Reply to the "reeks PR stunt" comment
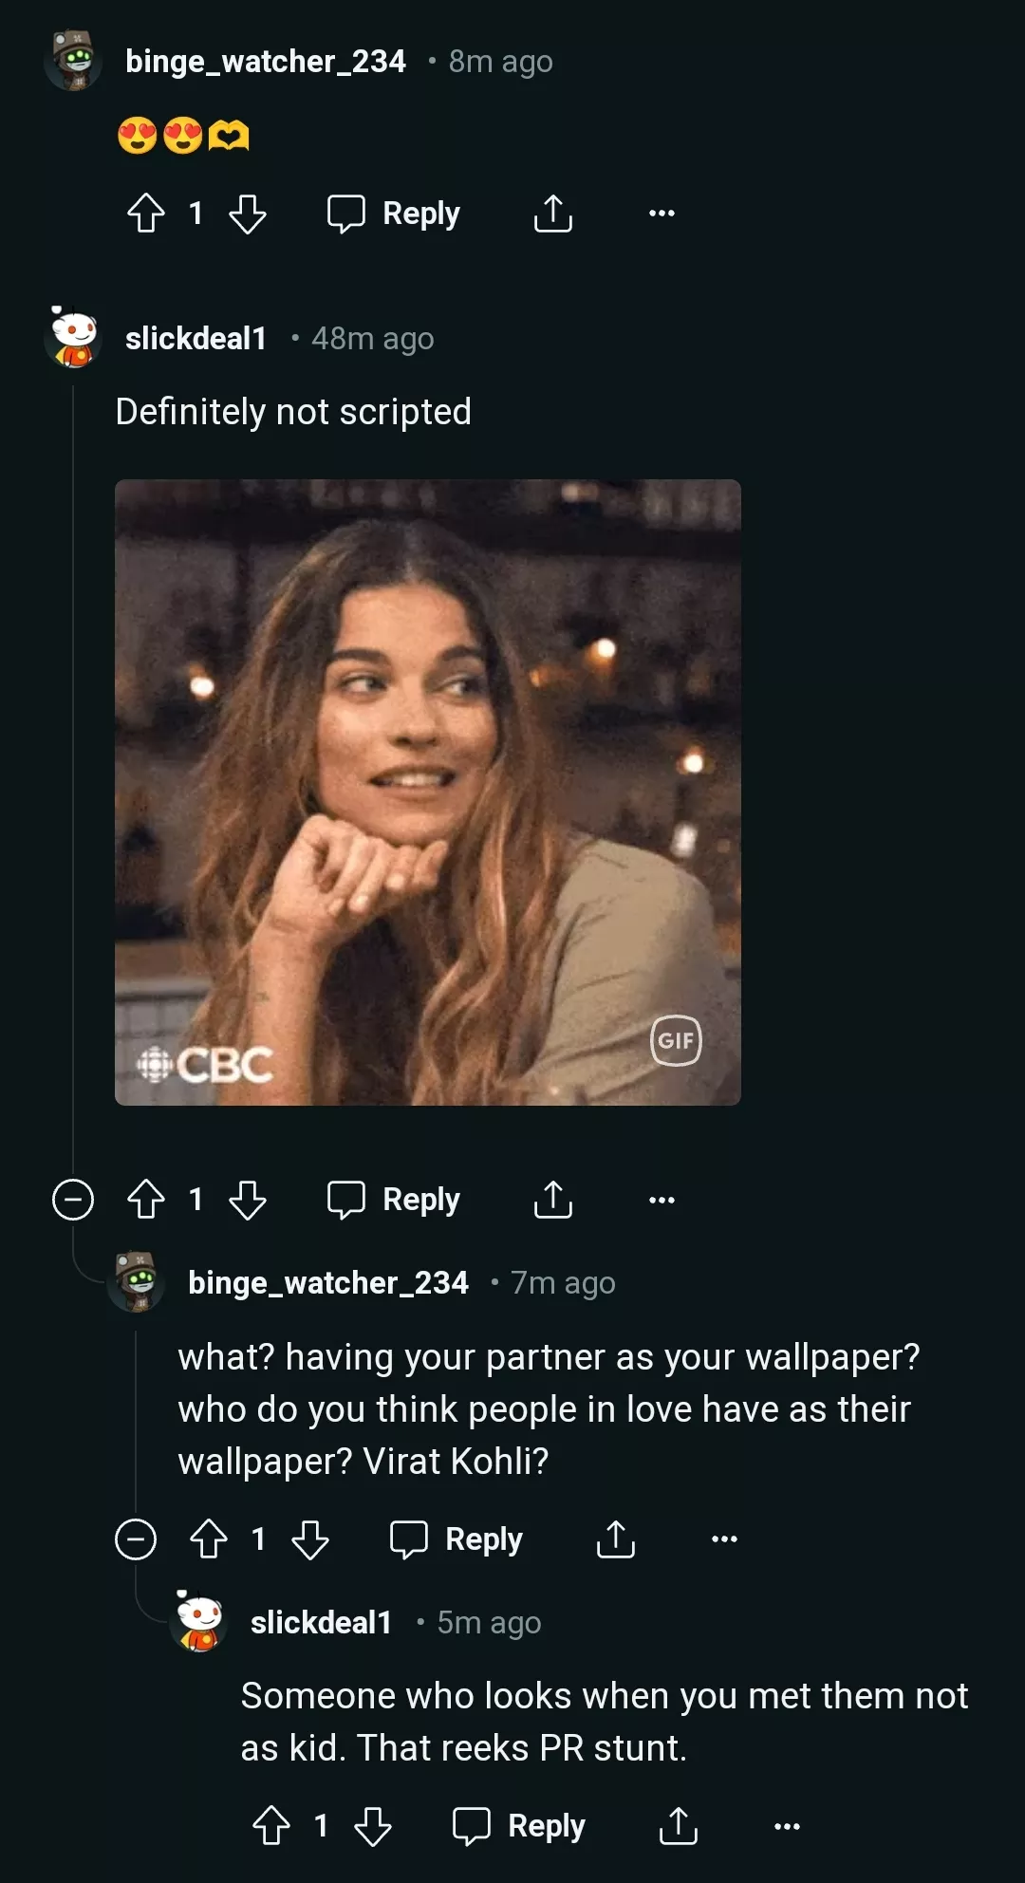 click(x=520, y=1826)
